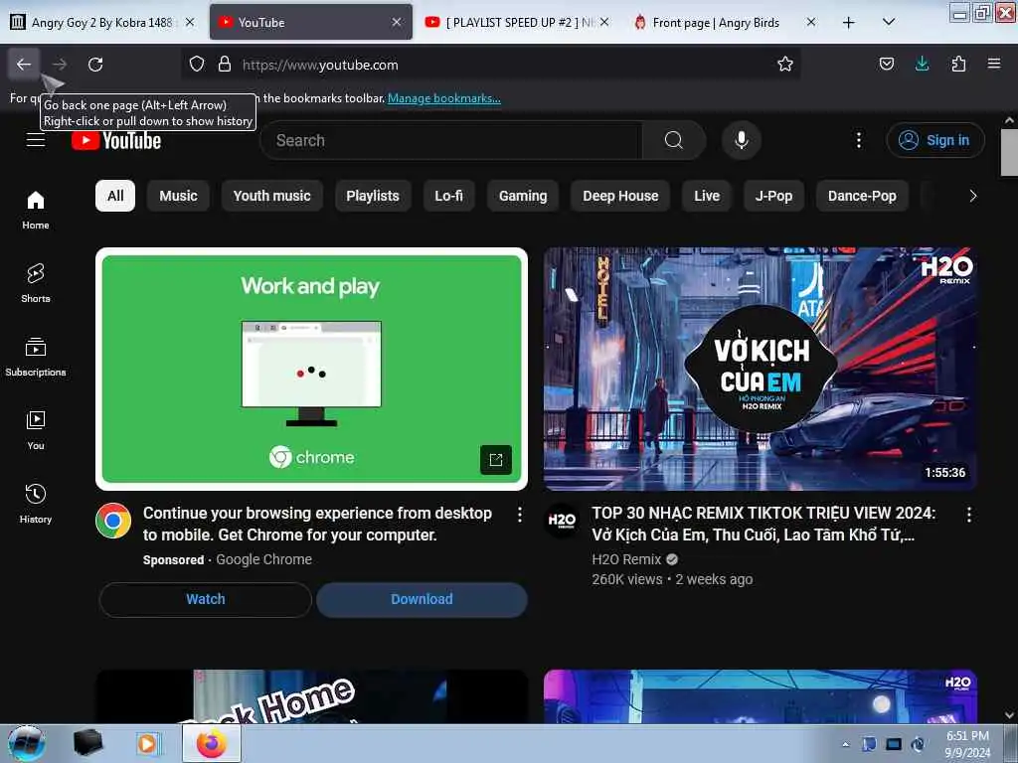The width and height of the screenshot is (1018, 763).
Task: Open the Vở Kịch Của Em thumbnail
Action: click(761, 369)
